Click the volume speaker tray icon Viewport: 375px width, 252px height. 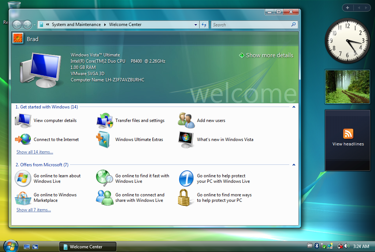tap(346, 246)
